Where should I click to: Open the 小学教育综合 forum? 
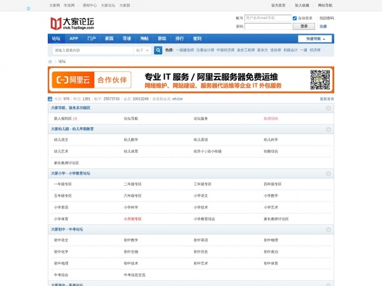click(x=204, y=219)
